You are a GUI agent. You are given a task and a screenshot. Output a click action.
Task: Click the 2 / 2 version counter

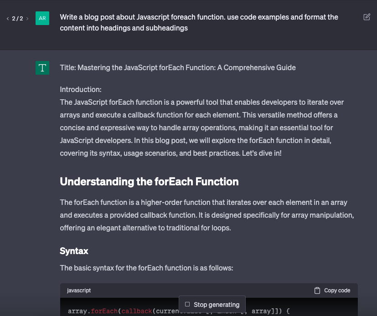pyautogui.click(x=18, y=19)
